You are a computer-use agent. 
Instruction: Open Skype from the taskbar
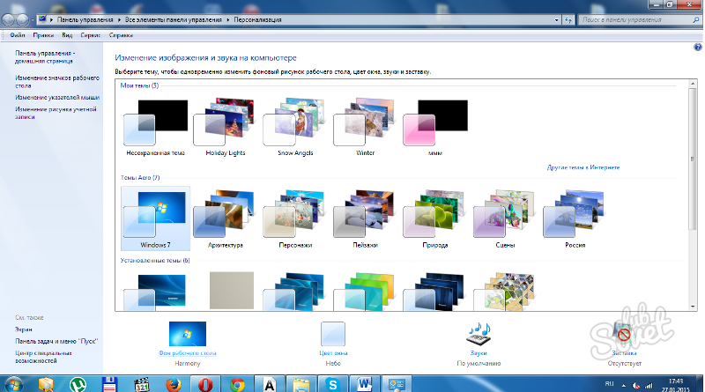pos(331,384)
